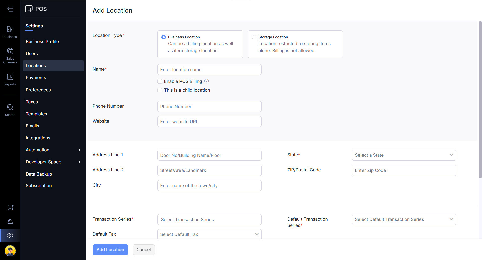Cancel adding the location
Viewport: 482px width, 260px height.
click(143, 250)
